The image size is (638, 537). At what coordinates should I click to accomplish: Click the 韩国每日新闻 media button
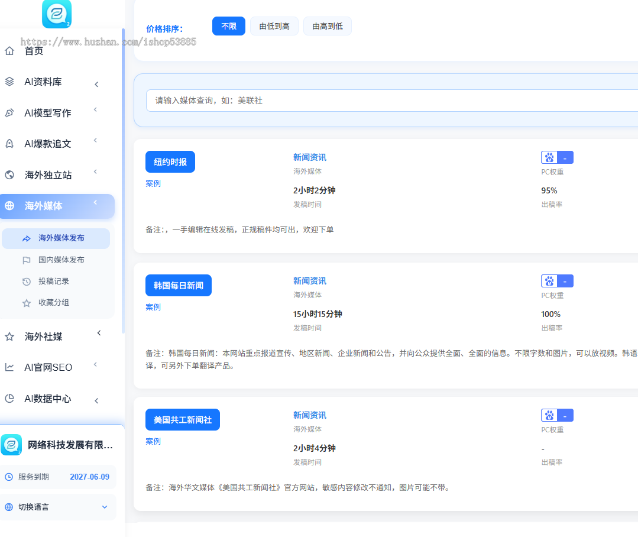pos(179,286)
